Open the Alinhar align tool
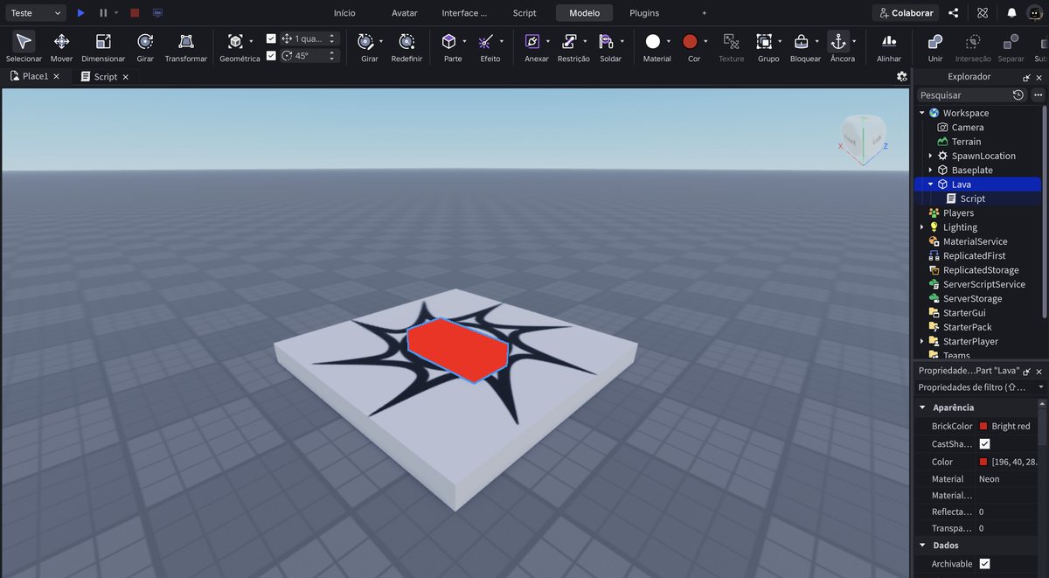The width and height of the screenshot is (1049, 578). [x=889, y=47]
